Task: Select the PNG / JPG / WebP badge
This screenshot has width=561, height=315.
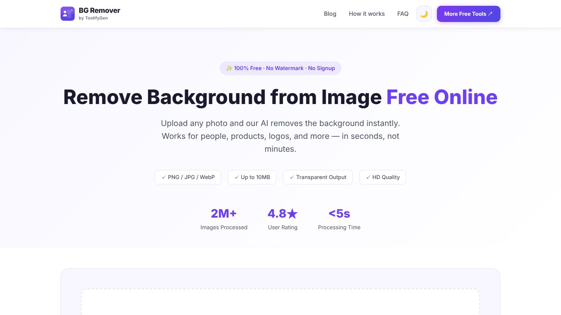Action: click(x=188, y=177)
